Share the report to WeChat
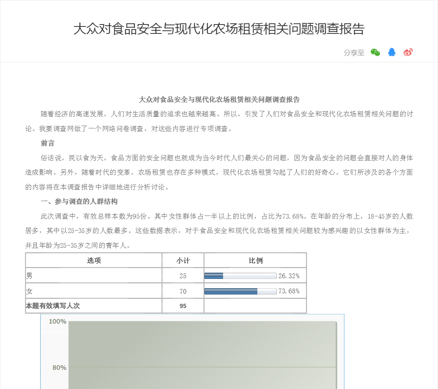 coord(375,53)
